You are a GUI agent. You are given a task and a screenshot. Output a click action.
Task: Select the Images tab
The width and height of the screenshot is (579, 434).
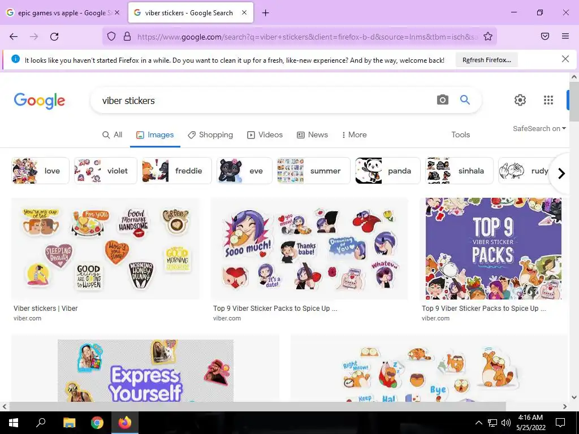[x=155, y=134]
